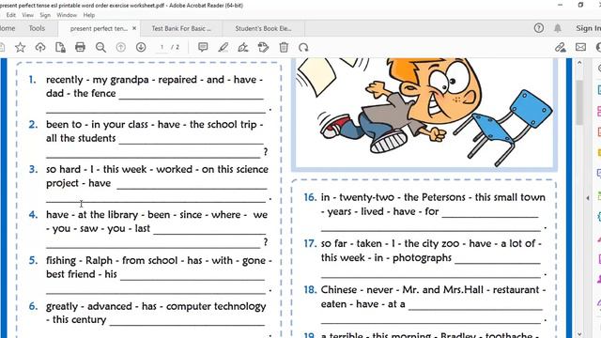Click the protected file share icon
Viewport: 601px width, 338px height.
coord(60,48)
